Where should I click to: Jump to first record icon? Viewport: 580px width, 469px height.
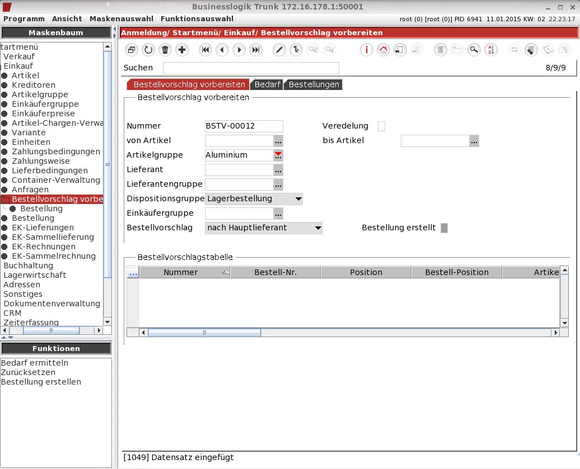[205, 50]
